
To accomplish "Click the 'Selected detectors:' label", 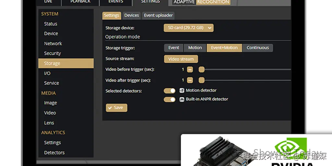I will pyautogui.click(x=124, y=91).
